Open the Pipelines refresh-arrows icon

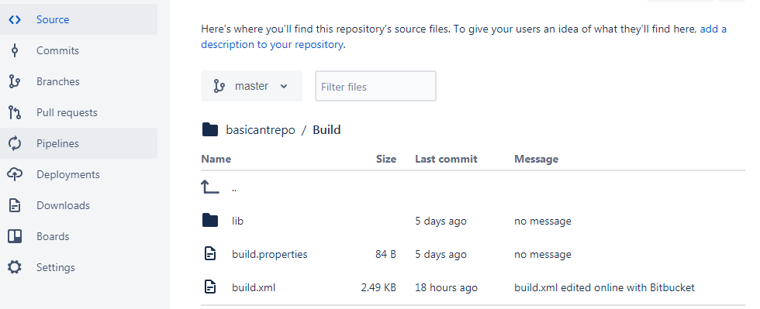click(15, 143)
